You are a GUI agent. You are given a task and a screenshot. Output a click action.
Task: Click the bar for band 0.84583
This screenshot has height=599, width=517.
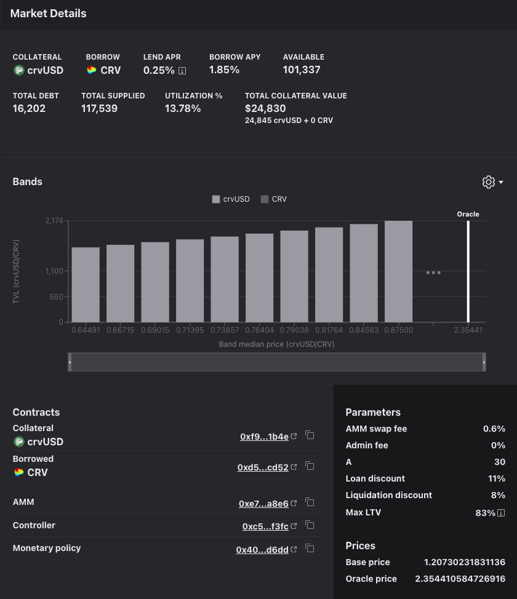tap(364, 273)
